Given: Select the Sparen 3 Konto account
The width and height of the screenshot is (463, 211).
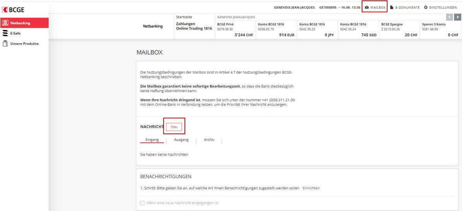Looking at the screenshot, I should [x=441, y=30].
